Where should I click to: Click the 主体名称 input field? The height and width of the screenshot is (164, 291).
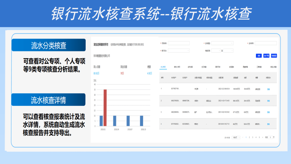tap(266, 43)
